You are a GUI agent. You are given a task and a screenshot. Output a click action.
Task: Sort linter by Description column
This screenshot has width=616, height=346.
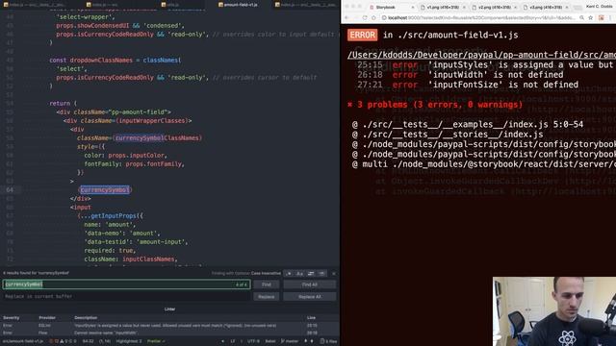(86, 318)
